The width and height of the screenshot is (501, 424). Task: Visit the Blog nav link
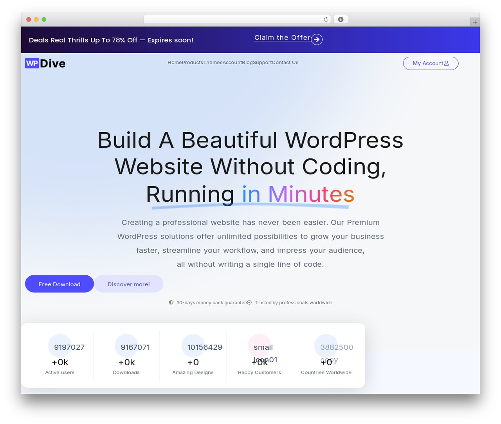247,63
